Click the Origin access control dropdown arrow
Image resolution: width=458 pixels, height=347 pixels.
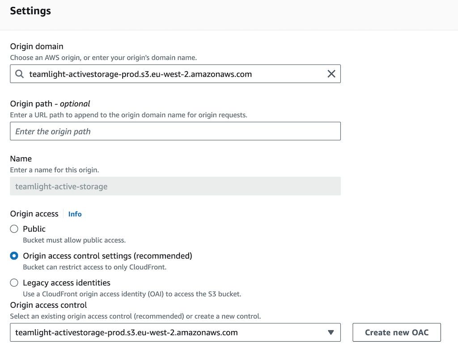pyautogui.click(x=331, y=332)
